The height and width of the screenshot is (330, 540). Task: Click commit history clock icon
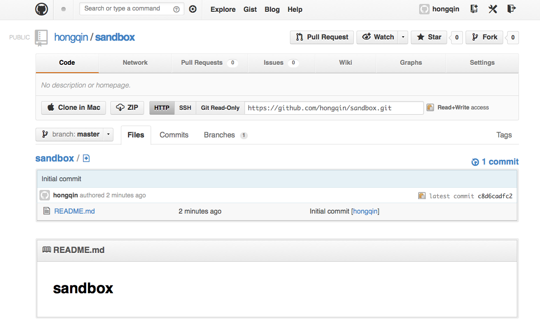click(475, 162)
